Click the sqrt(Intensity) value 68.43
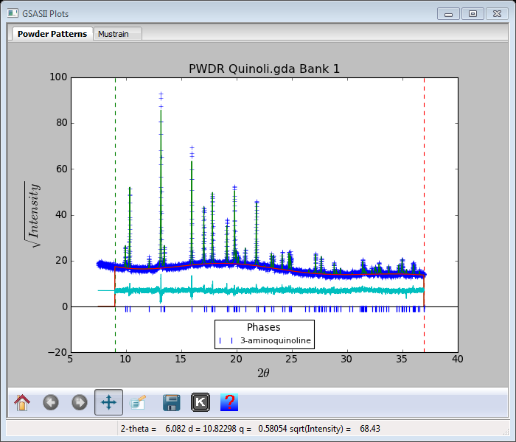 (x=370, y=429)
